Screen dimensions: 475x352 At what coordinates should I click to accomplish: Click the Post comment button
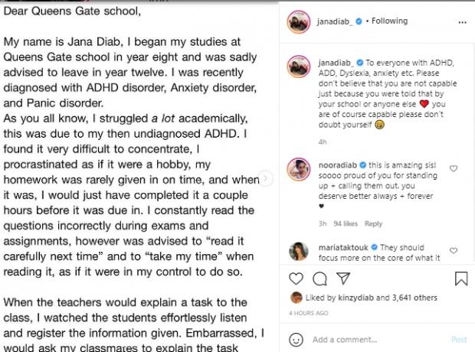[x=458, y=339]
